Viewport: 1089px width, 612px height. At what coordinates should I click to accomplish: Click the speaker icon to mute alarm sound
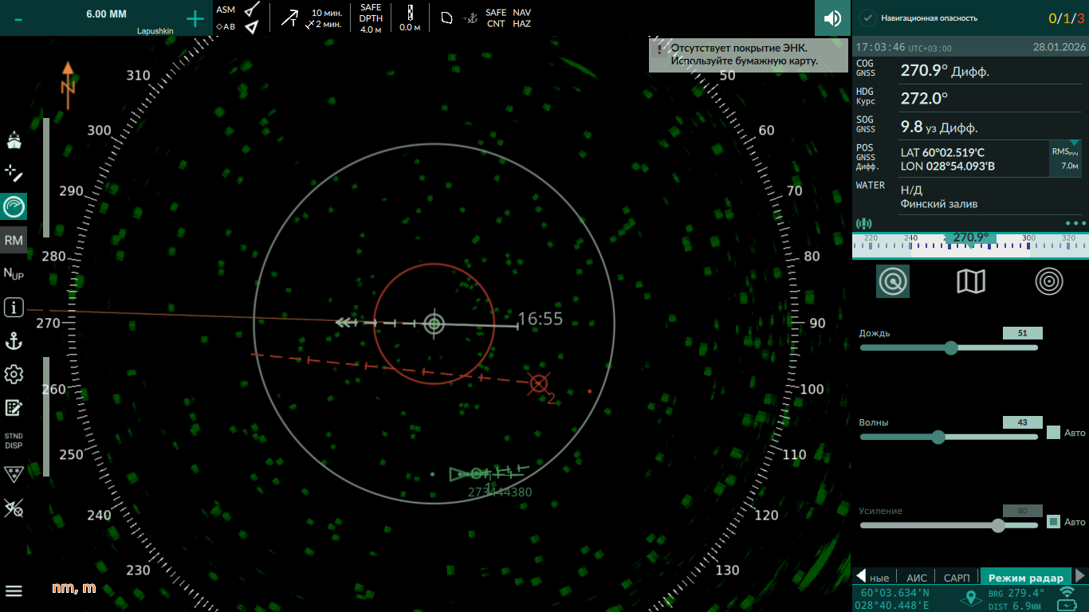[832, 18]
